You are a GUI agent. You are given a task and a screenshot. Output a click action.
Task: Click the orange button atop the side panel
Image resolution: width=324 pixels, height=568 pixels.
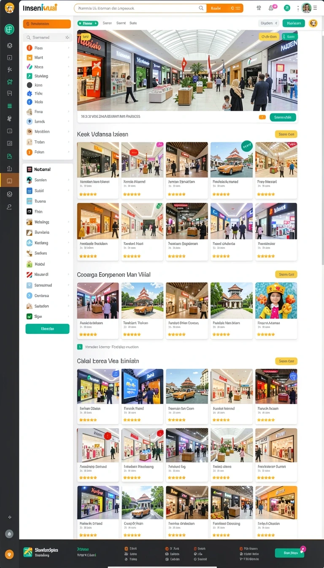click(47, 24)
